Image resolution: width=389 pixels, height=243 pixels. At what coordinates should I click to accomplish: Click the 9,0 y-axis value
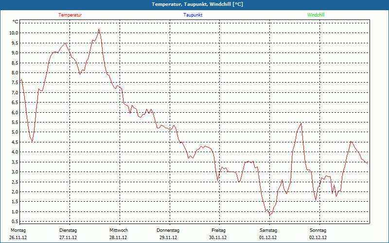pos(15,53)
